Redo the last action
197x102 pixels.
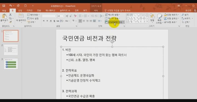pyautogui.click(x=18, y=6)
